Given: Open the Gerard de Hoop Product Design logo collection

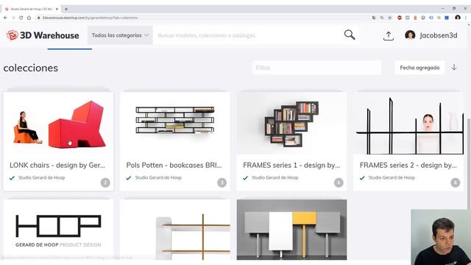Looking at the screenshot, I should [x=59, y=230].
